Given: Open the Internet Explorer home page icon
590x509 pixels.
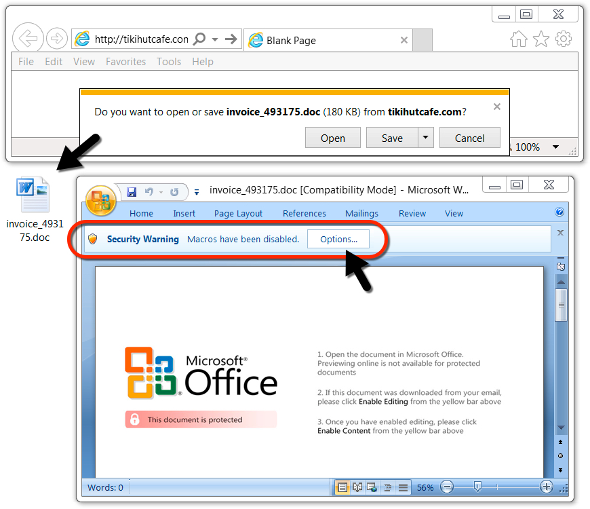Looking at the screenshot, I should (519, 39).
